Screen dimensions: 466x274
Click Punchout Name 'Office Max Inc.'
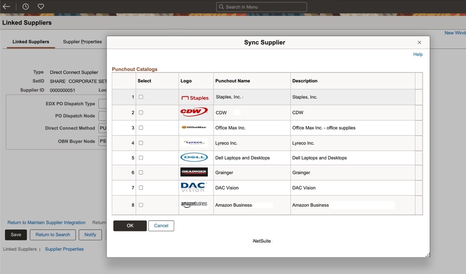pyautogui.click(x=230, y=128)
